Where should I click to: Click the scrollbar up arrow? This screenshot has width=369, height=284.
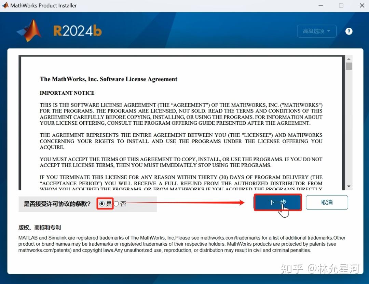tap(349, 59)
